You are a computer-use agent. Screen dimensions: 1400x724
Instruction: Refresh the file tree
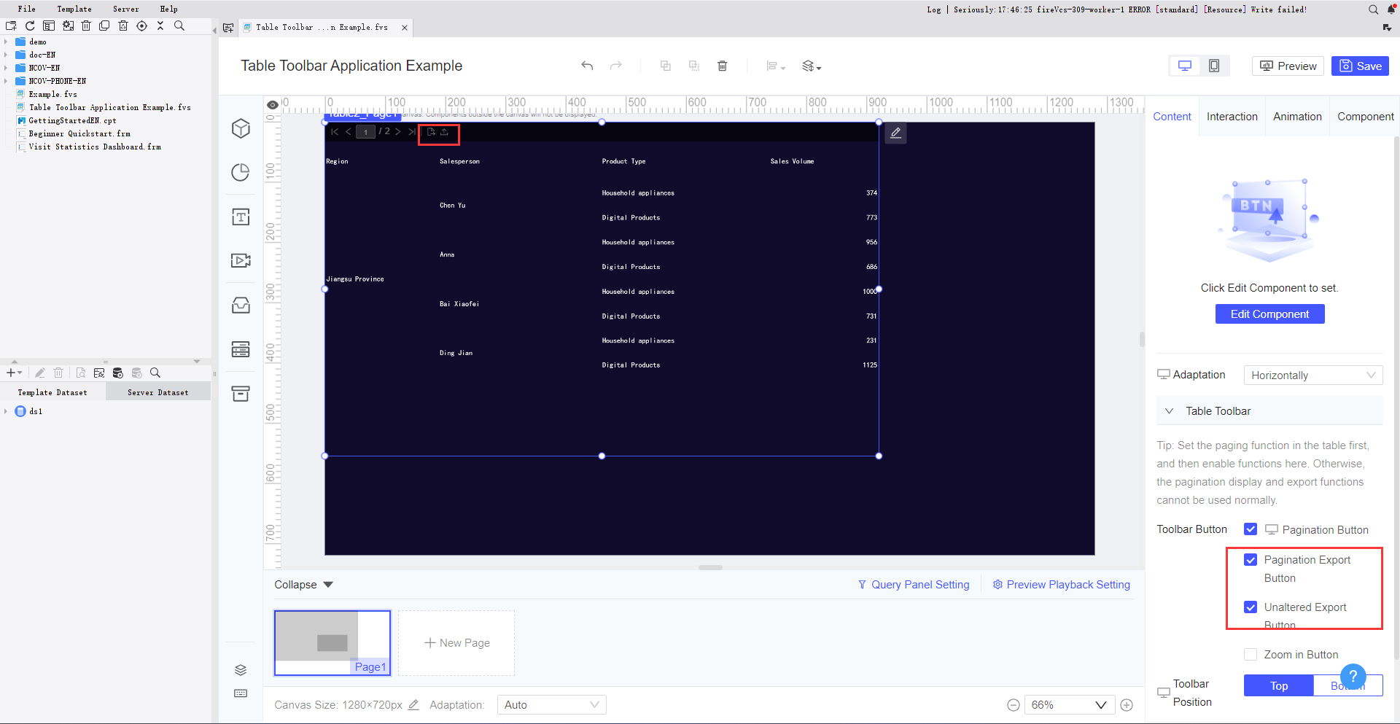pos(30,26)
